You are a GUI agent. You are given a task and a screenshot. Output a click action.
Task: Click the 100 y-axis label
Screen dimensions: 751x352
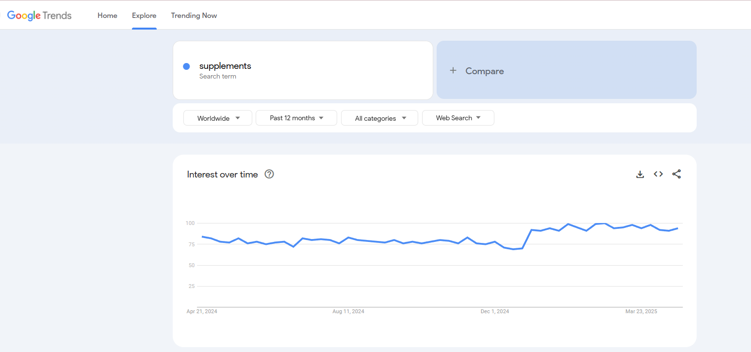coord(190,223)
